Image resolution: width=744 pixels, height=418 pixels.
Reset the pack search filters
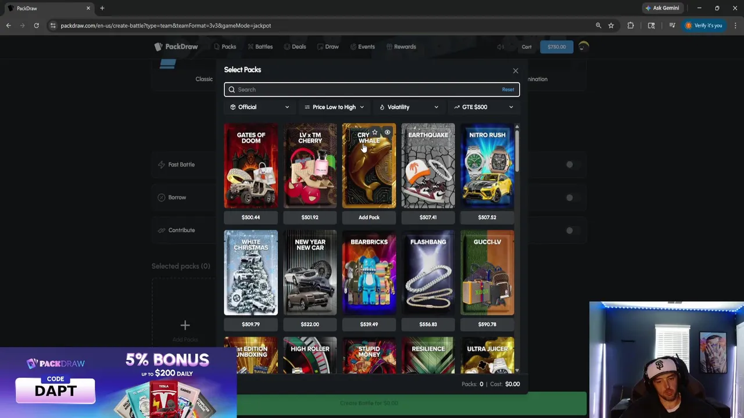tap(508, 89)
